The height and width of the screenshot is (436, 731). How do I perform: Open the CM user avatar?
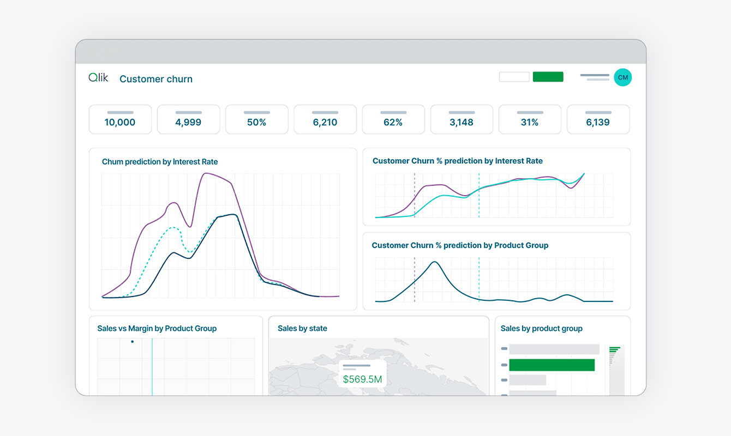point(622,77)
